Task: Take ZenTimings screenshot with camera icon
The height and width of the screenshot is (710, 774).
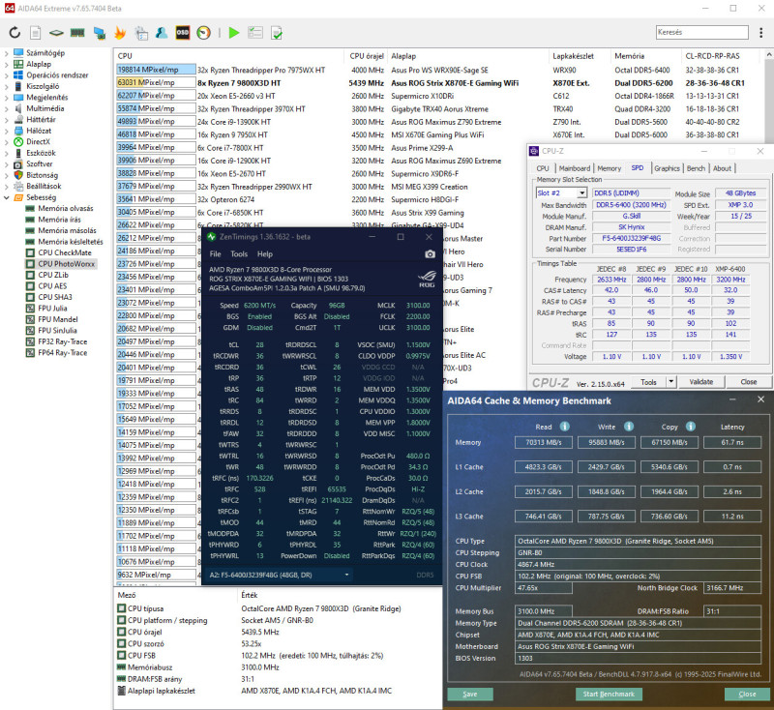Action: coord(430,253)
